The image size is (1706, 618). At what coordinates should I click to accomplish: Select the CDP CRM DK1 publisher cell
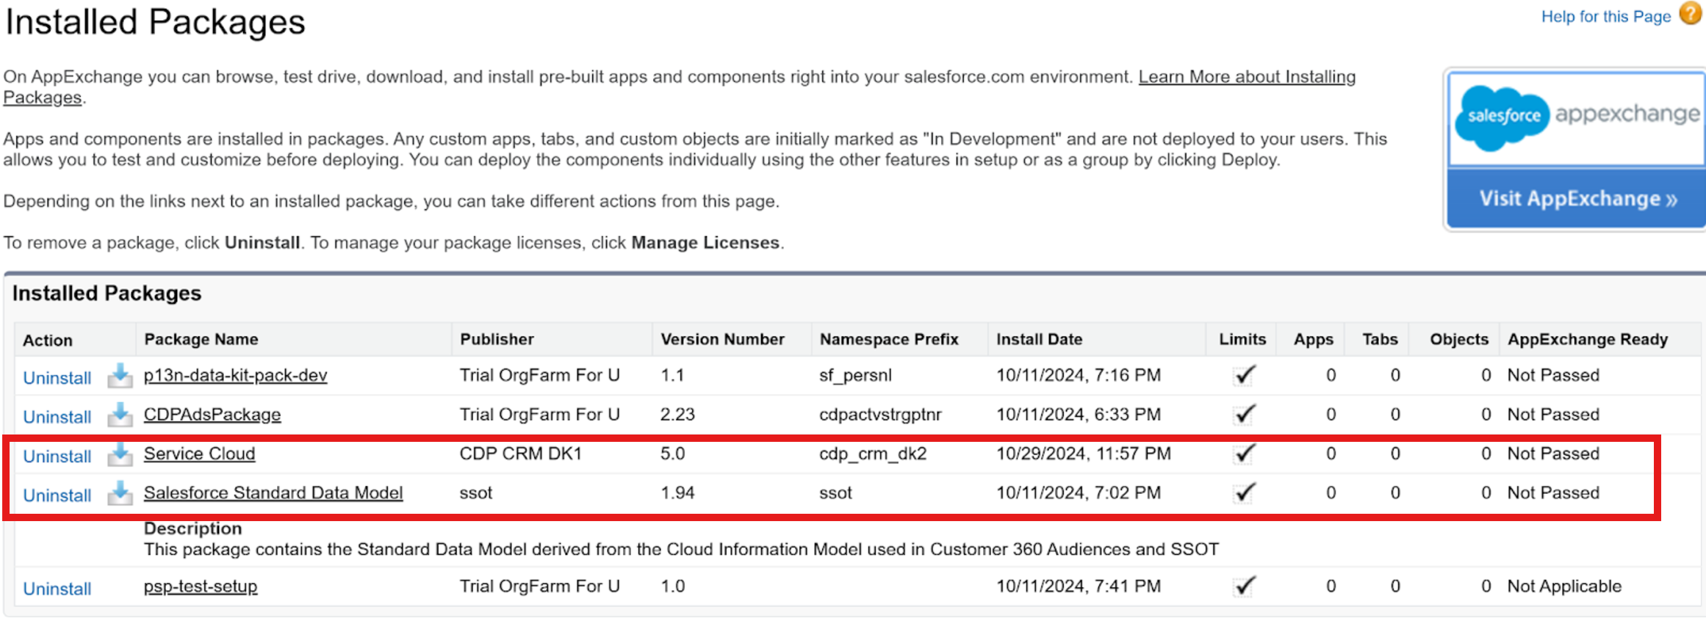[520, 454]
